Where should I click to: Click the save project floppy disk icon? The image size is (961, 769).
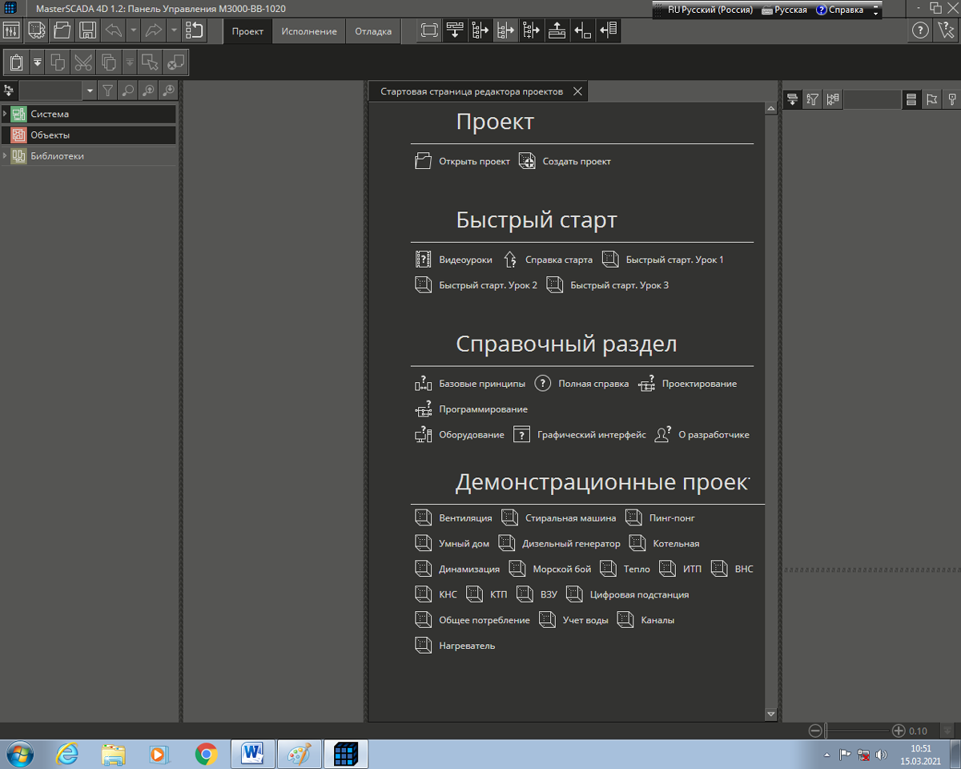click(x=87, y=31)
